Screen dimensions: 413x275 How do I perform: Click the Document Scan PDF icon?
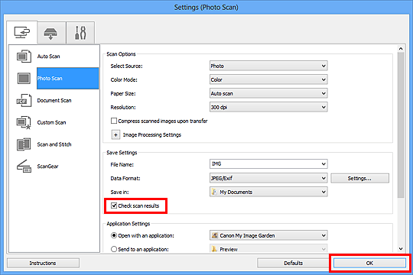pyautogui.click(x=24, y=101)
